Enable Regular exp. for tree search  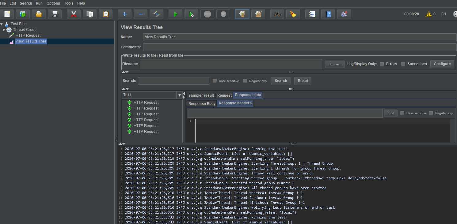[x=245, y=81]
